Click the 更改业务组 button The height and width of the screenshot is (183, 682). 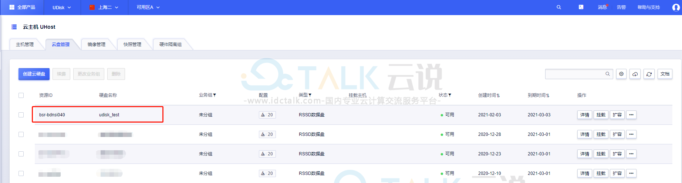tap(89, 74)
